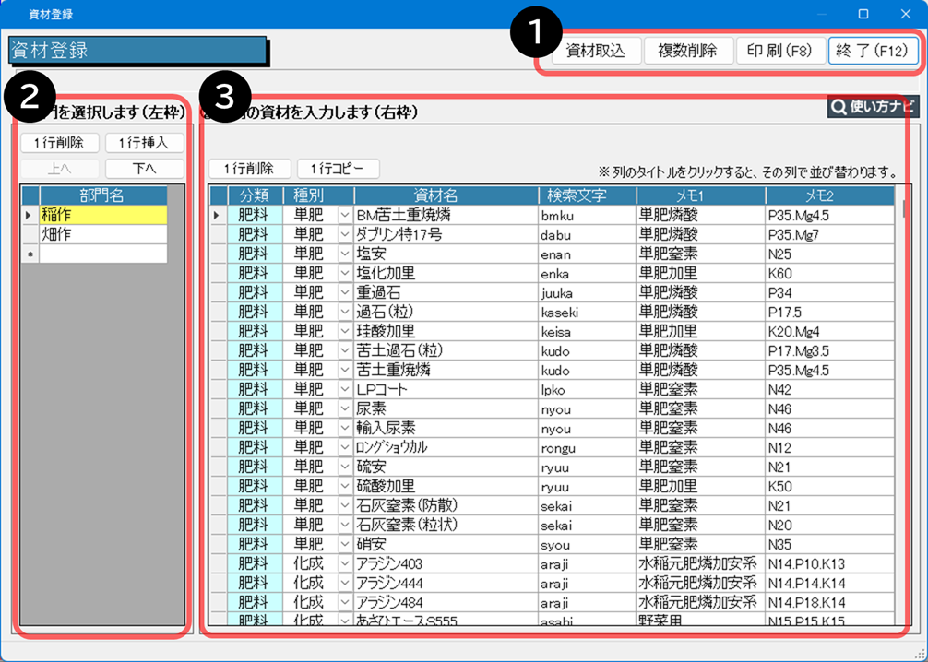928x662 pixels.
Task: Click 1行挿入 in the department panel
Action: (x=144, y=143)
